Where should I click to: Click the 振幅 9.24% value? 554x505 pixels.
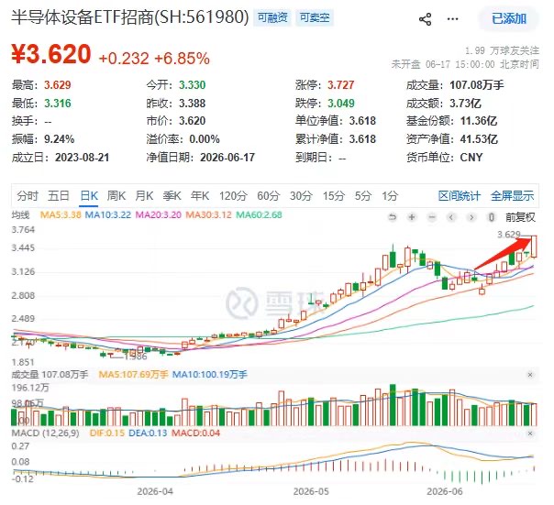point(59,139)
